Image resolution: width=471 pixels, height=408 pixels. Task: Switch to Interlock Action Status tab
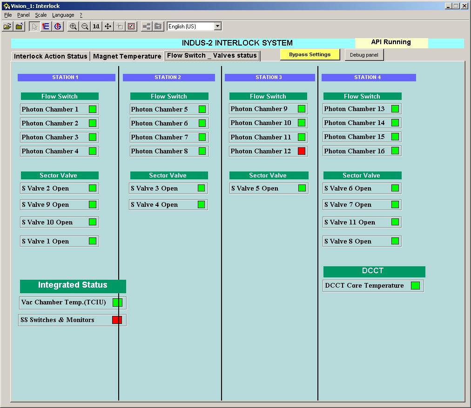tap(50, 56)
